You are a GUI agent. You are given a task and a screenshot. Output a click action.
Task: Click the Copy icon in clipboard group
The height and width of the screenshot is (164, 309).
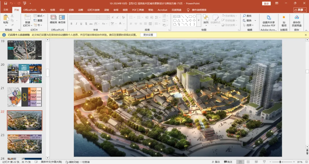coord(12,20)
